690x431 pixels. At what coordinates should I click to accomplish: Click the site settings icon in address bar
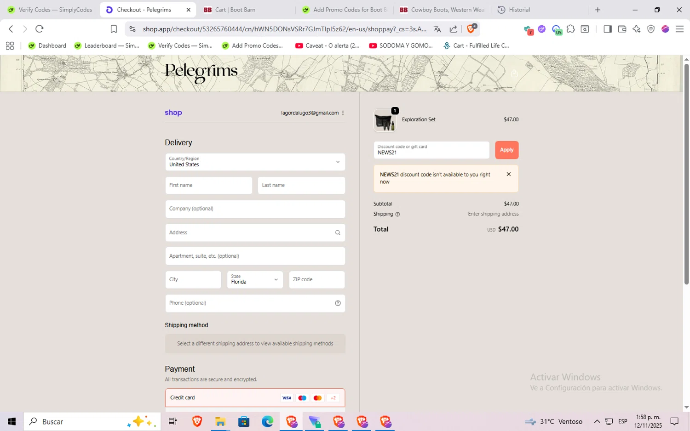pyautogui.click(x=132, y=29)
